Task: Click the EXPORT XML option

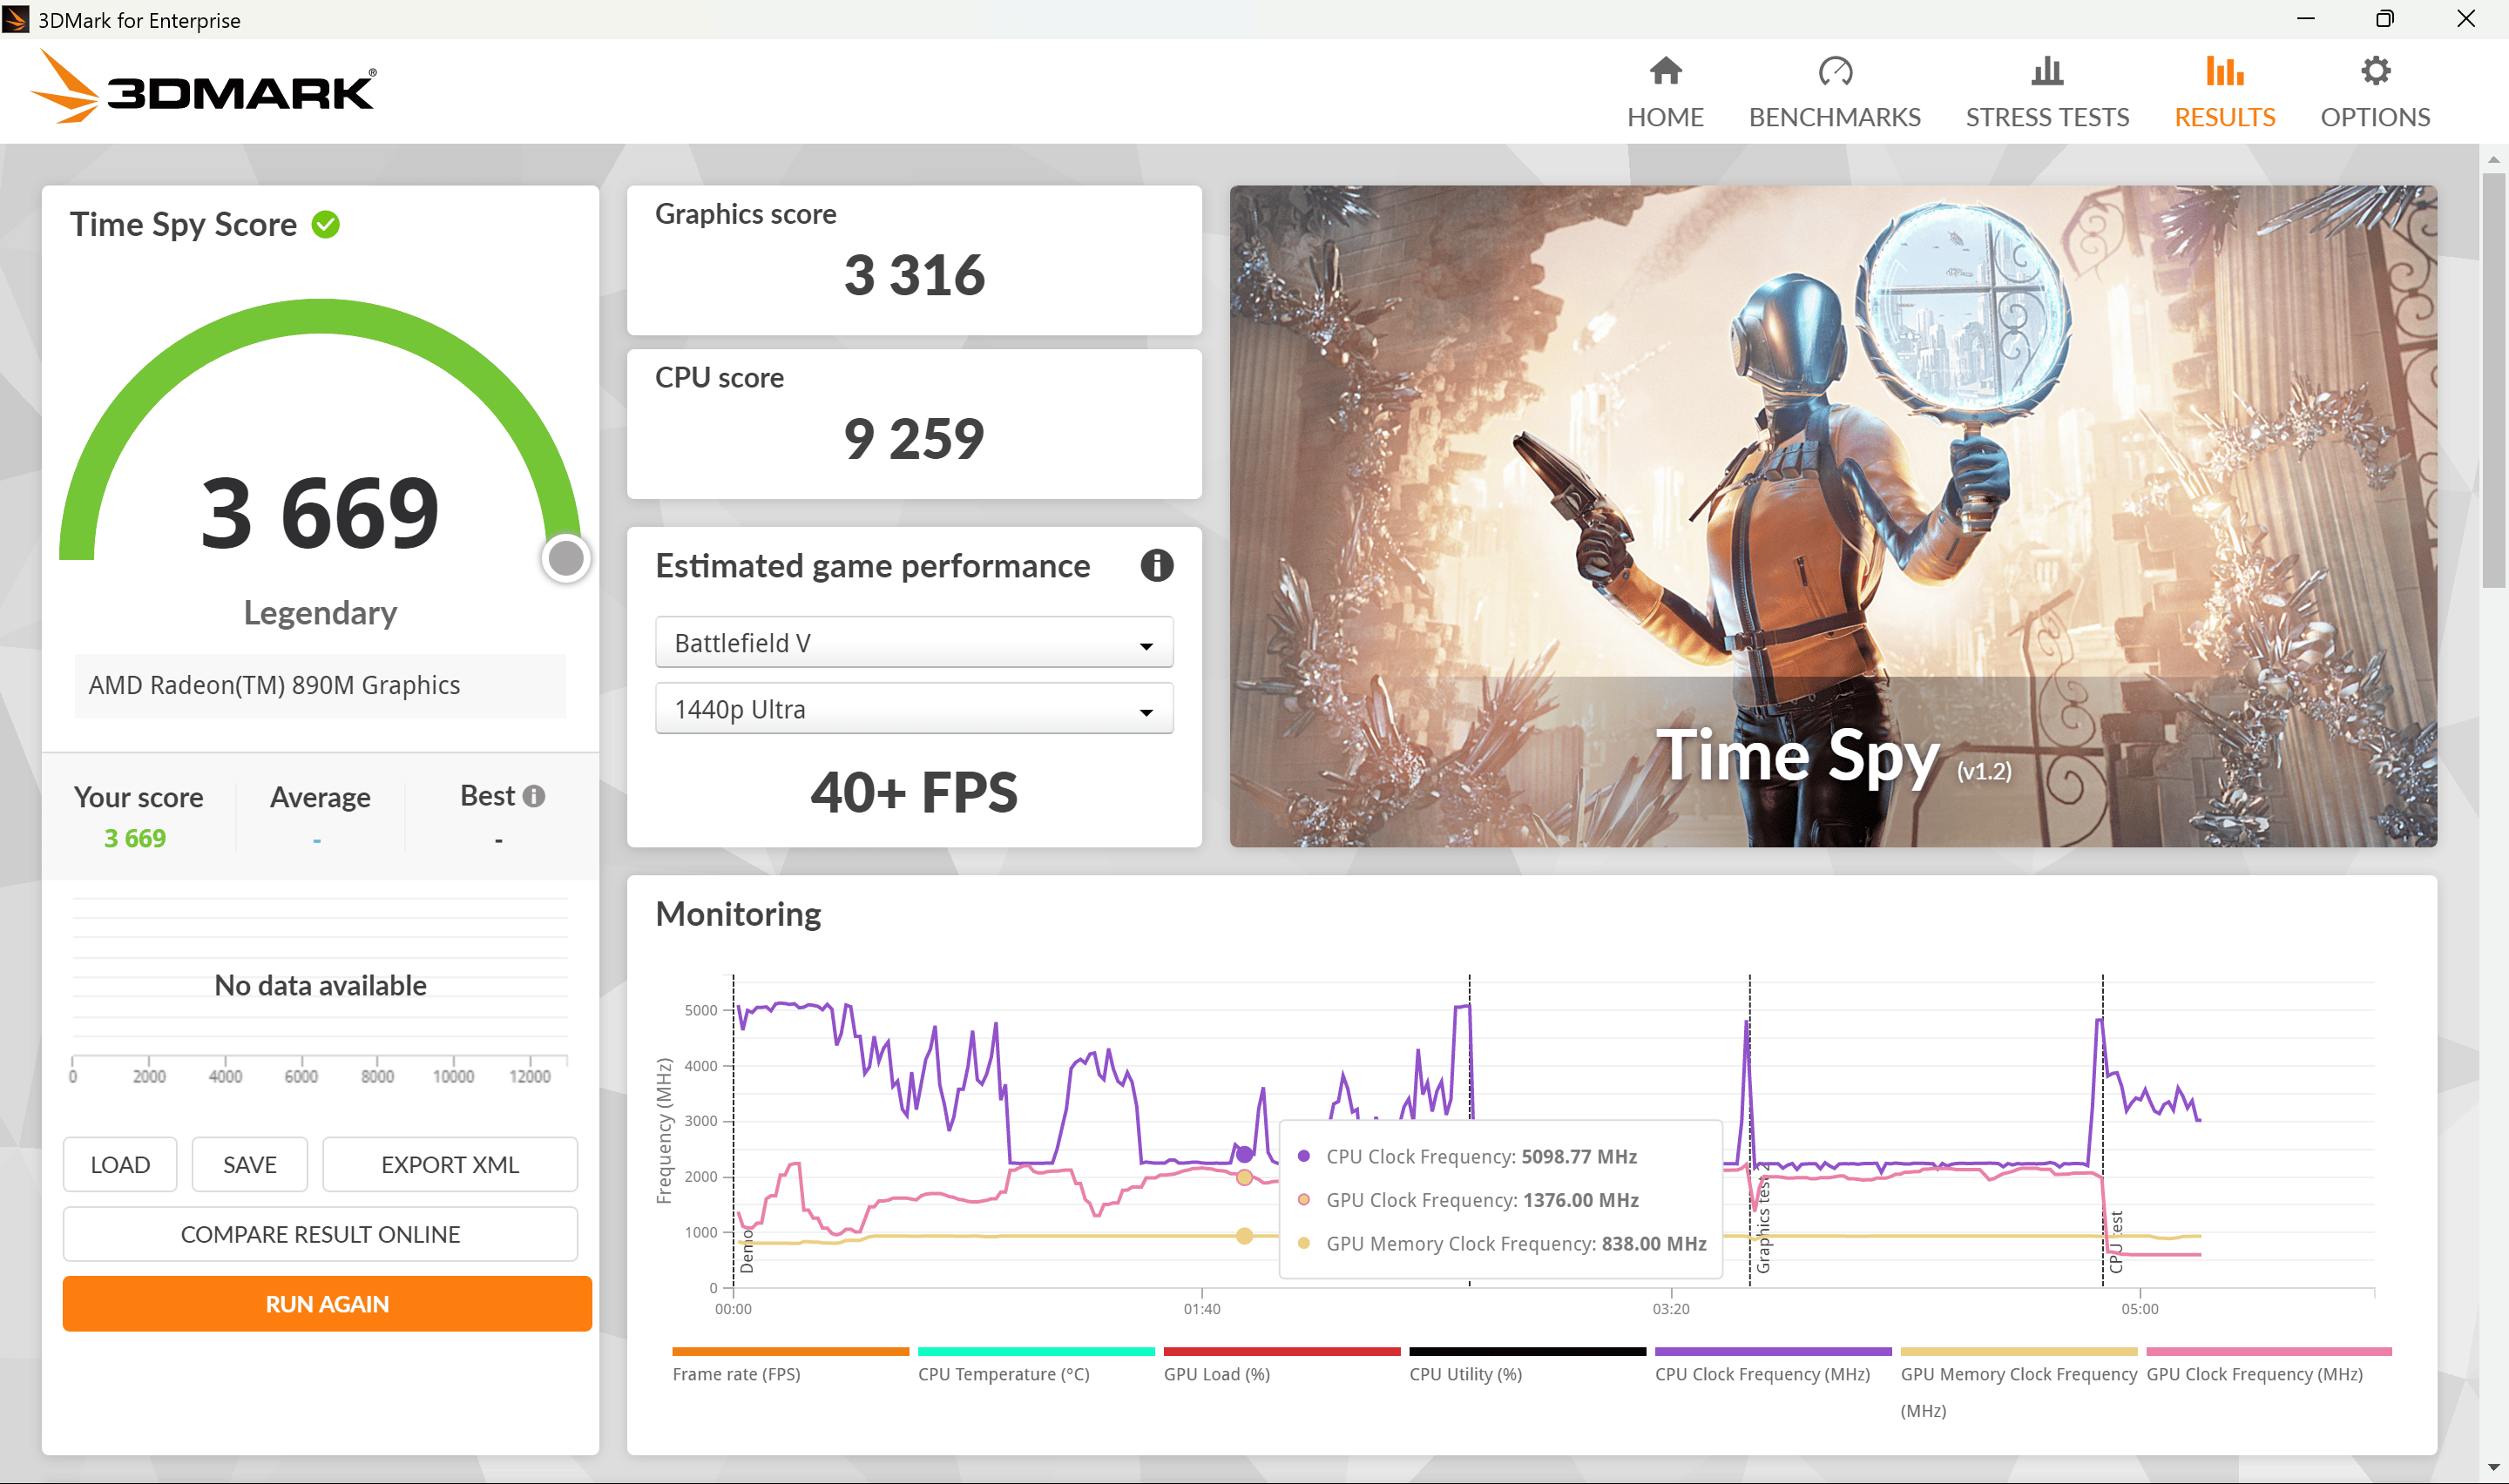Action: [450, 1164]
